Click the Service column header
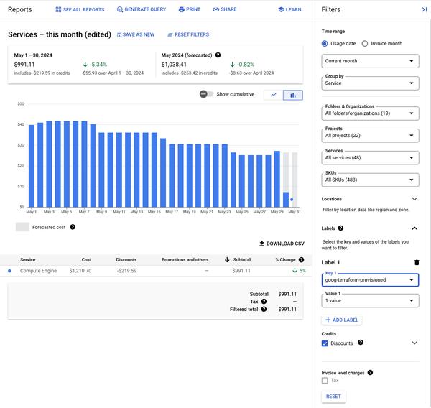431x408 pixels. 27,259
